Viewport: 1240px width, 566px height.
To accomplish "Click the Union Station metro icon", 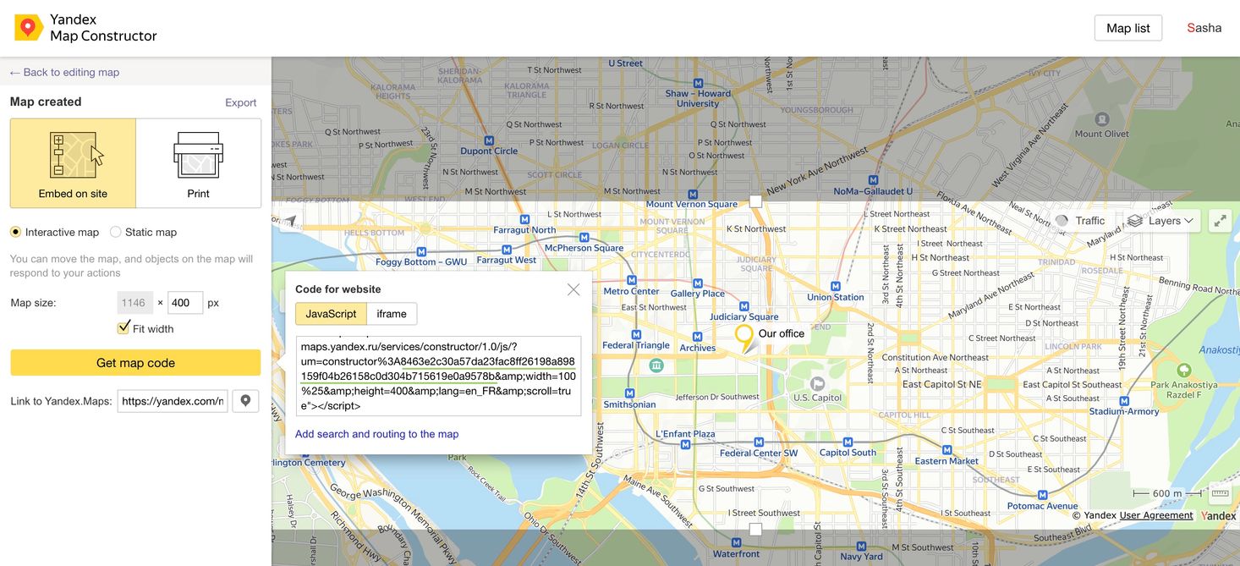I will [x=836, y=286].
